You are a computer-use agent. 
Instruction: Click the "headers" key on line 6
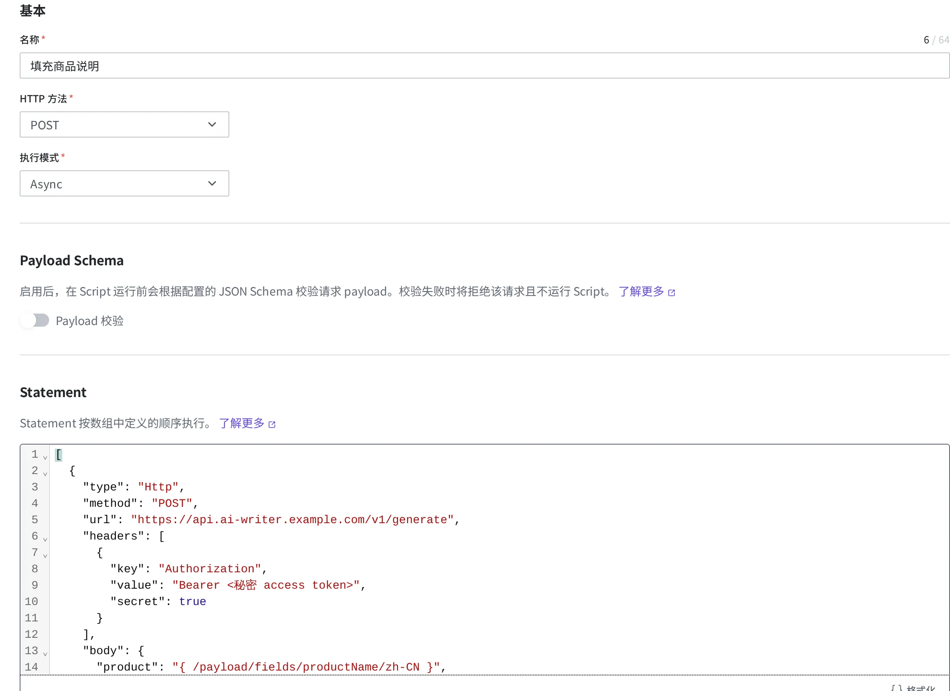point(113,536)
